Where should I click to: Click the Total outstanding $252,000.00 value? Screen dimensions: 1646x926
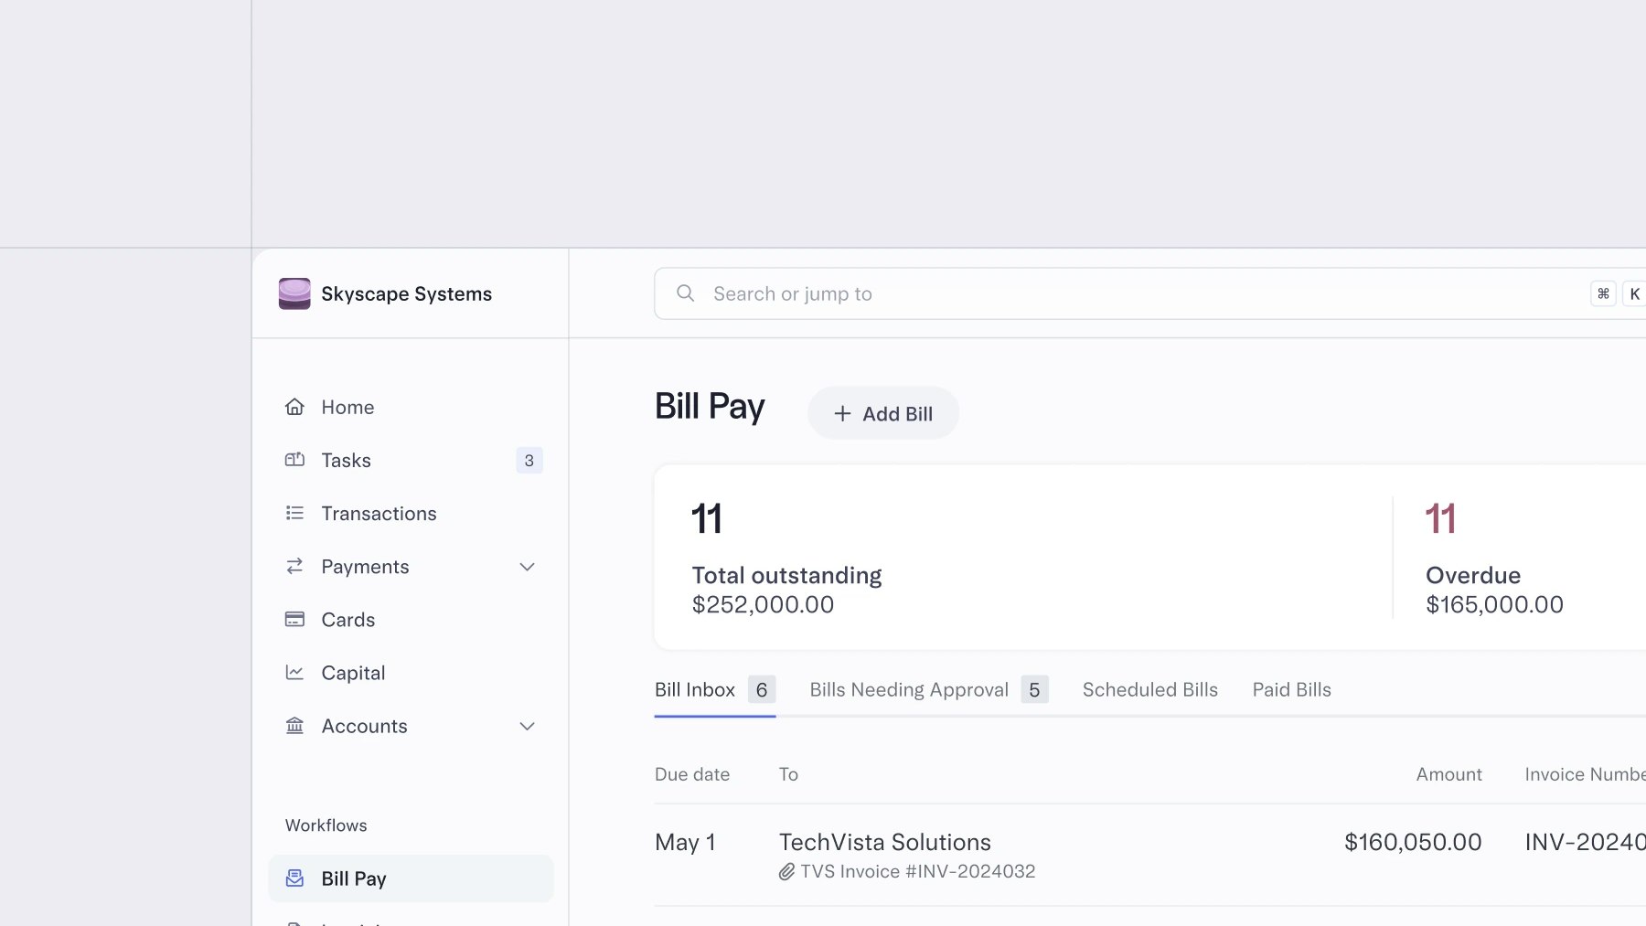pos(763,604)
